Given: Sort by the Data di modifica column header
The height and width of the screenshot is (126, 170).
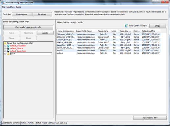Looking at the screenshot, I should point(151,31).
